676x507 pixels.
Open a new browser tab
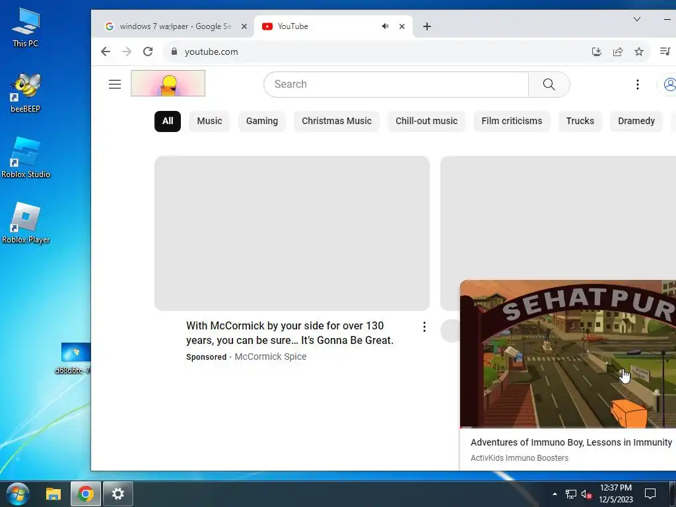click(x=427, y=26)
